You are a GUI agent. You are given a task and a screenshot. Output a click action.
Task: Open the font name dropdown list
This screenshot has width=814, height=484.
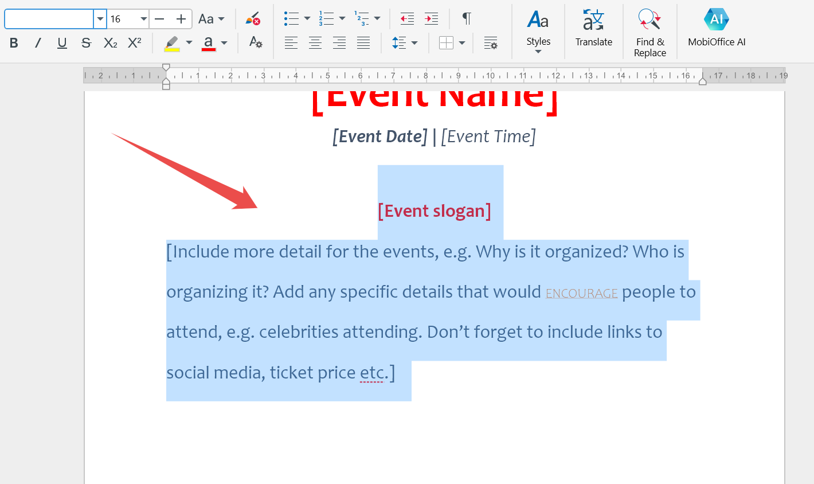point(100,19)
